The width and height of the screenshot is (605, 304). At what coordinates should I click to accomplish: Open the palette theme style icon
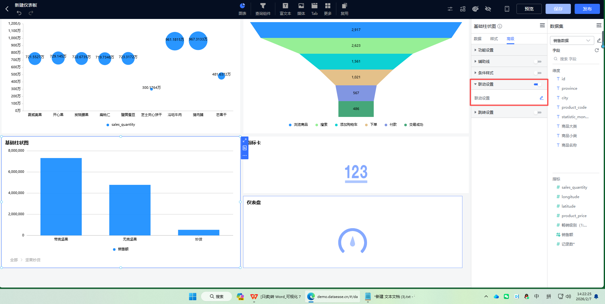tap(475, 9)
